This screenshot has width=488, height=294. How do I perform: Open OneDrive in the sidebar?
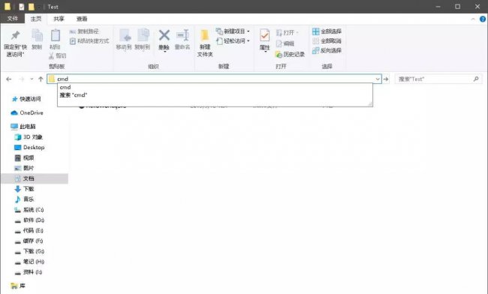[27, 112]
